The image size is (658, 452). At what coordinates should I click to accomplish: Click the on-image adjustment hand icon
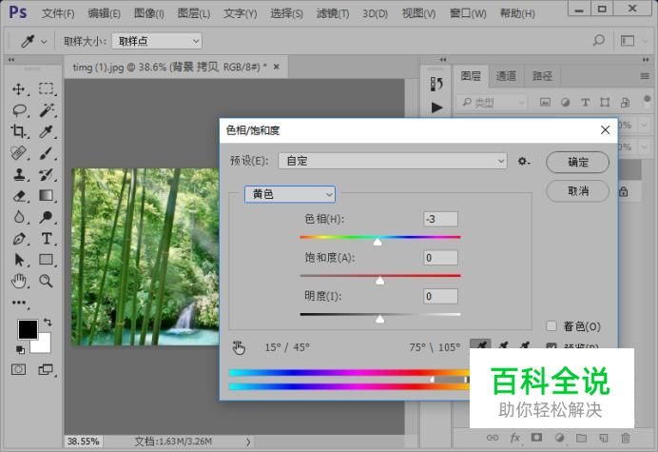coord(240,347)
